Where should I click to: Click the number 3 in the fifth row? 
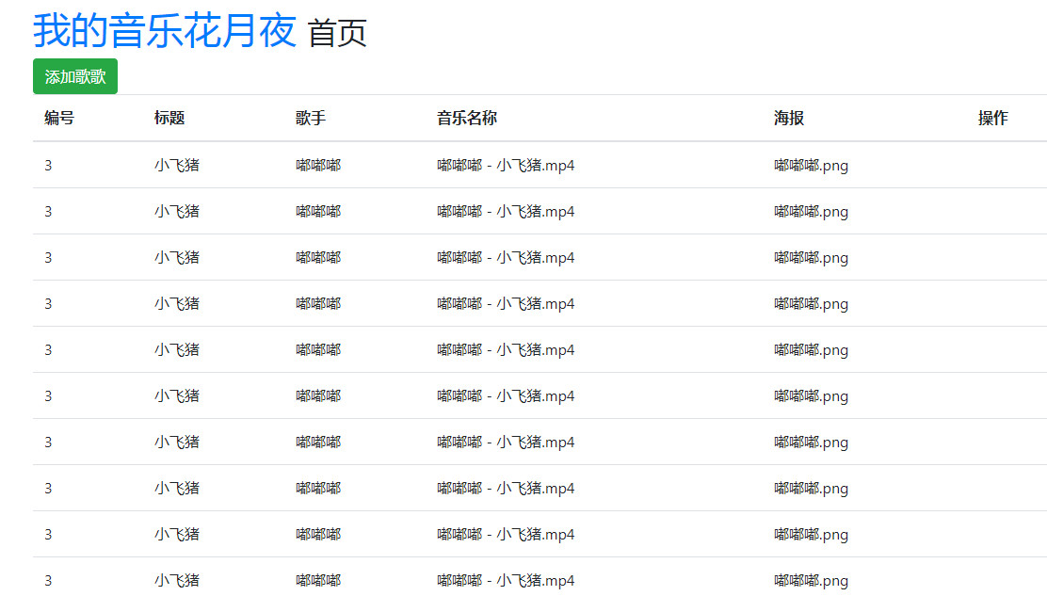47,349
